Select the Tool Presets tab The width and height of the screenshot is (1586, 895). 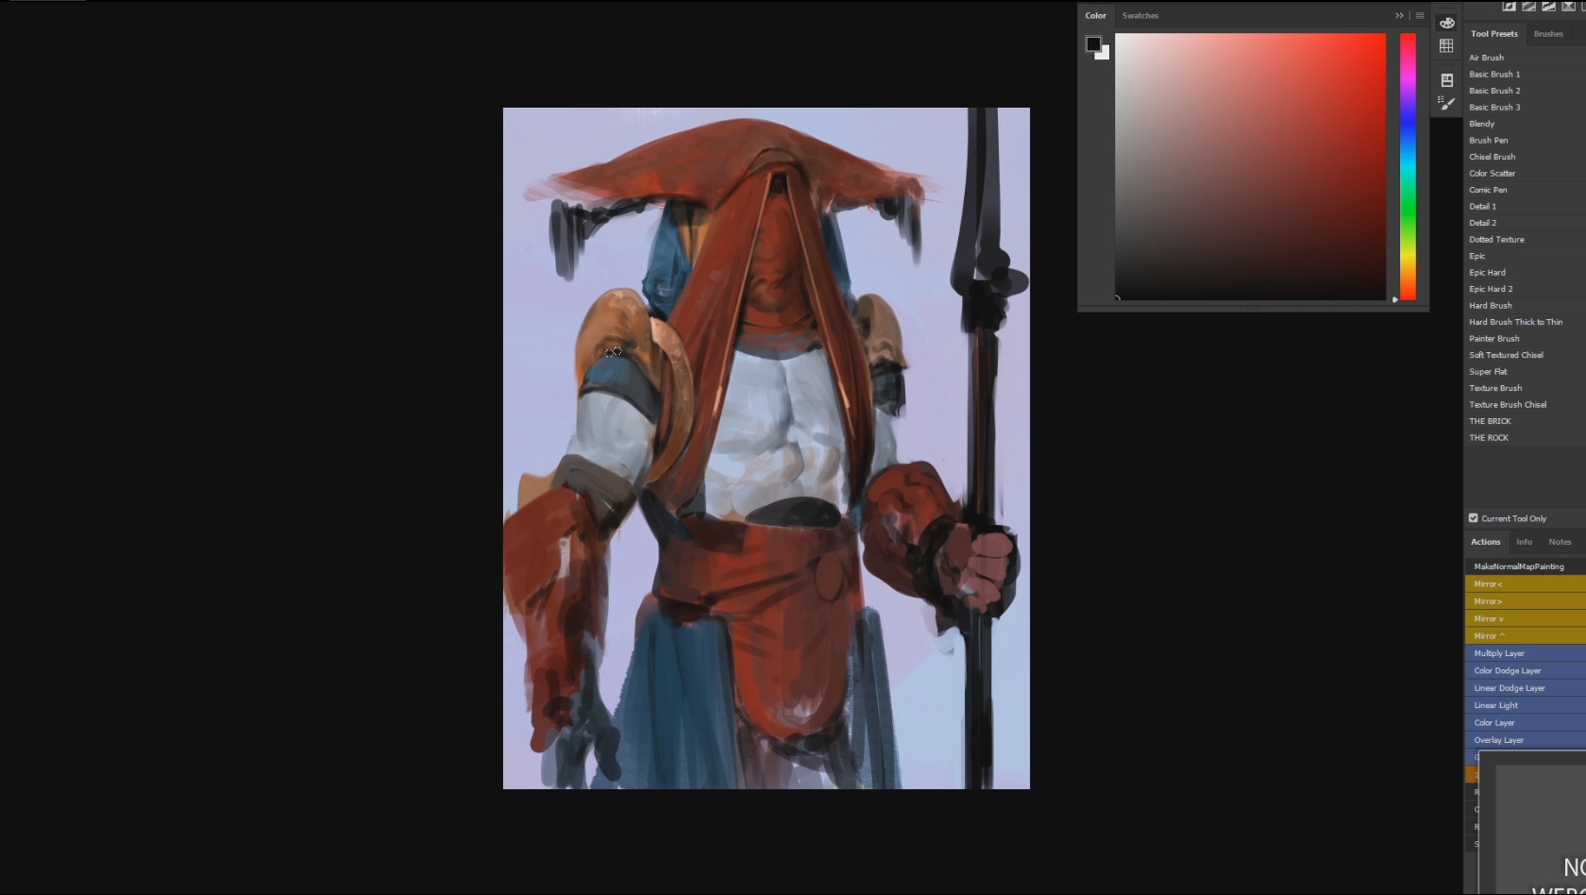click(x=1494, y=34)
